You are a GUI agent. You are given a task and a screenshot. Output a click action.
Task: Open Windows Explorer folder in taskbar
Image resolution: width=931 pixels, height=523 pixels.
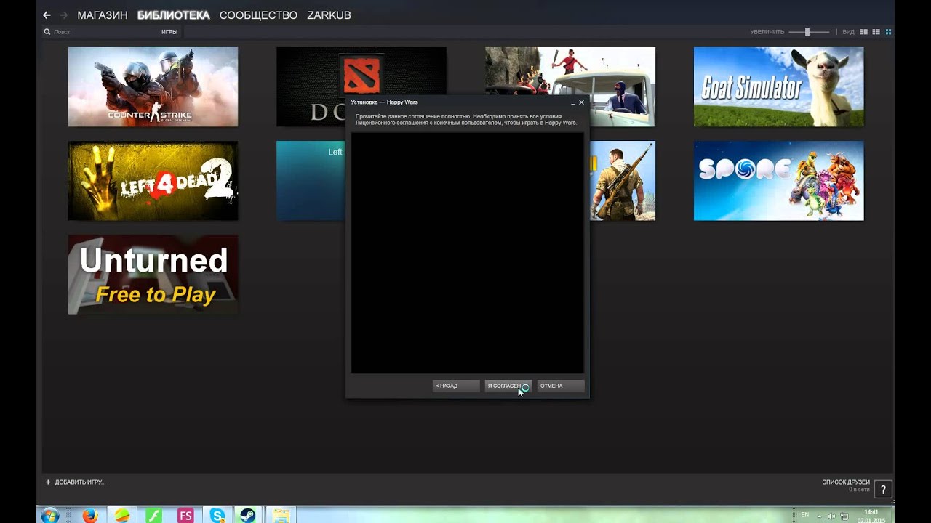coord(281,516)
